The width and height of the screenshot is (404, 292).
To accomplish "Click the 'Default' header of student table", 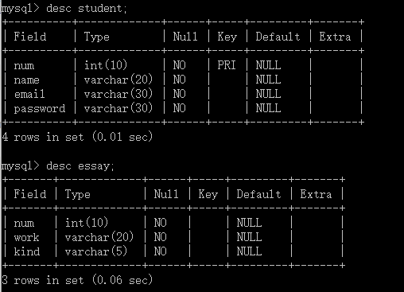I will 278,37.
